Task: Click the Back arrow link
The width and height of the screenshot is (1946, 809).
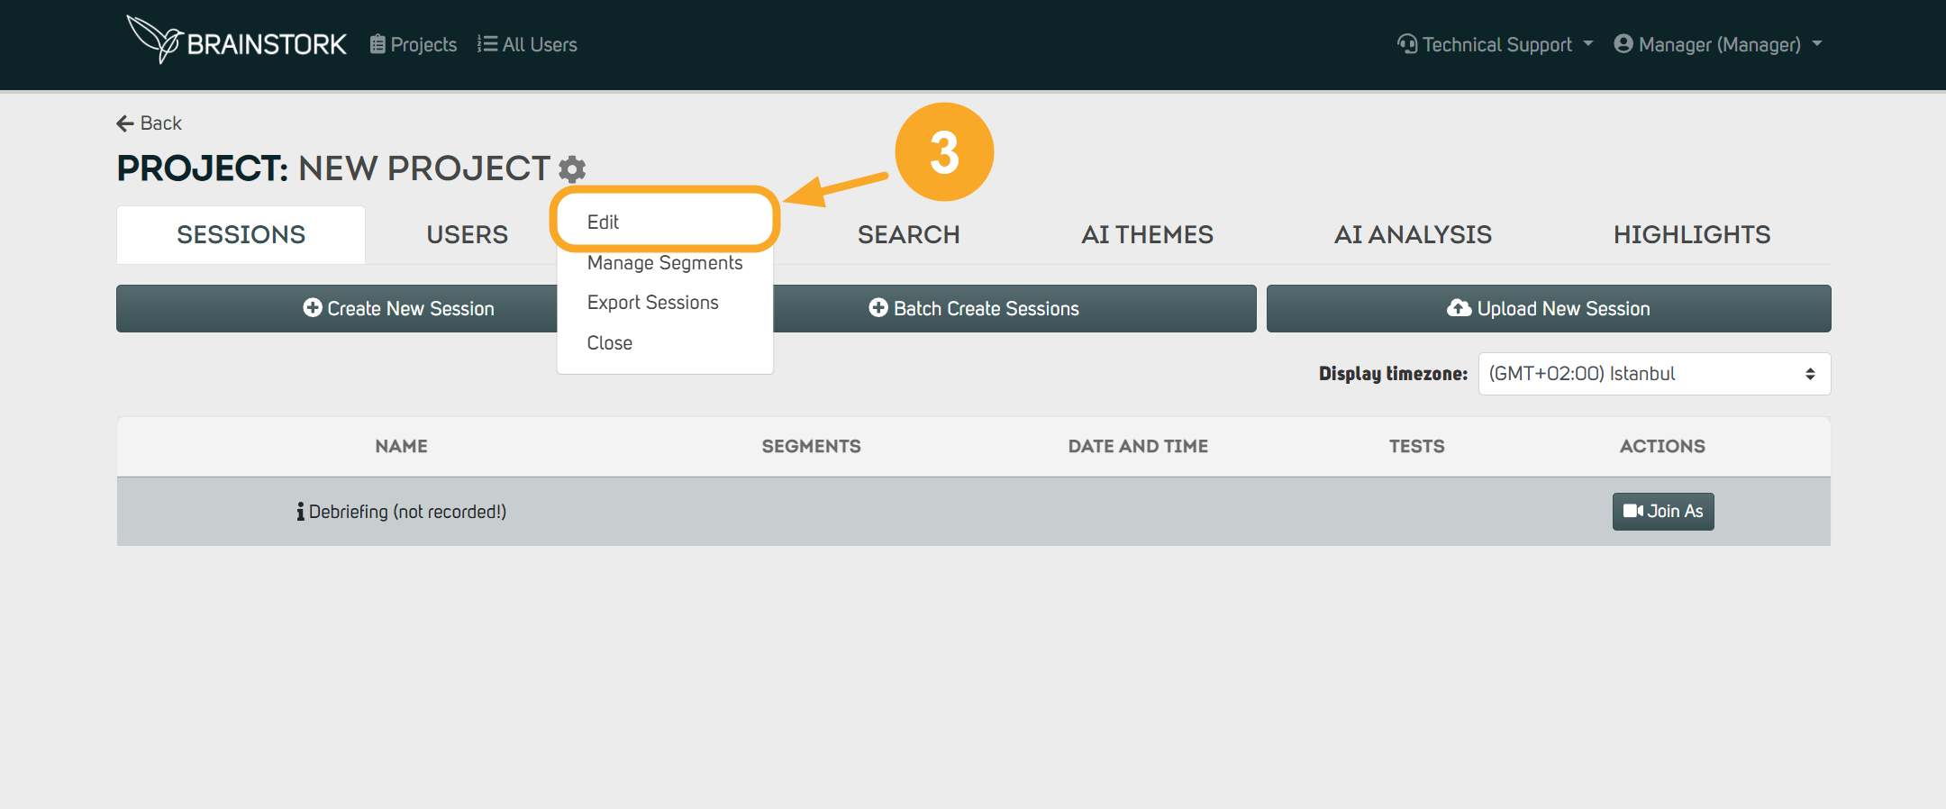Action: point(150,123)
